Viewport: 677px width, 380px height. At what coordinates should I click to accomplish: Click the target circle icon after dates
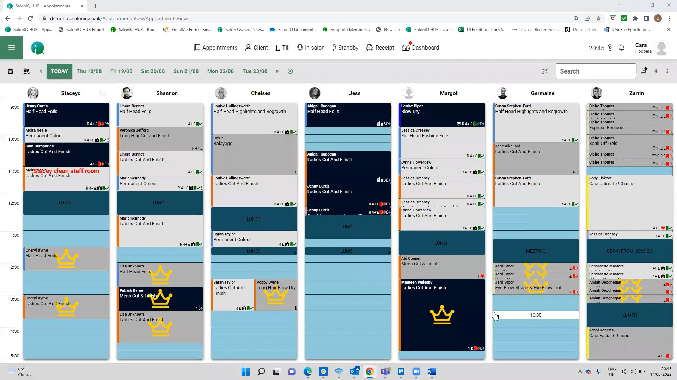click(x=290, y=71)
